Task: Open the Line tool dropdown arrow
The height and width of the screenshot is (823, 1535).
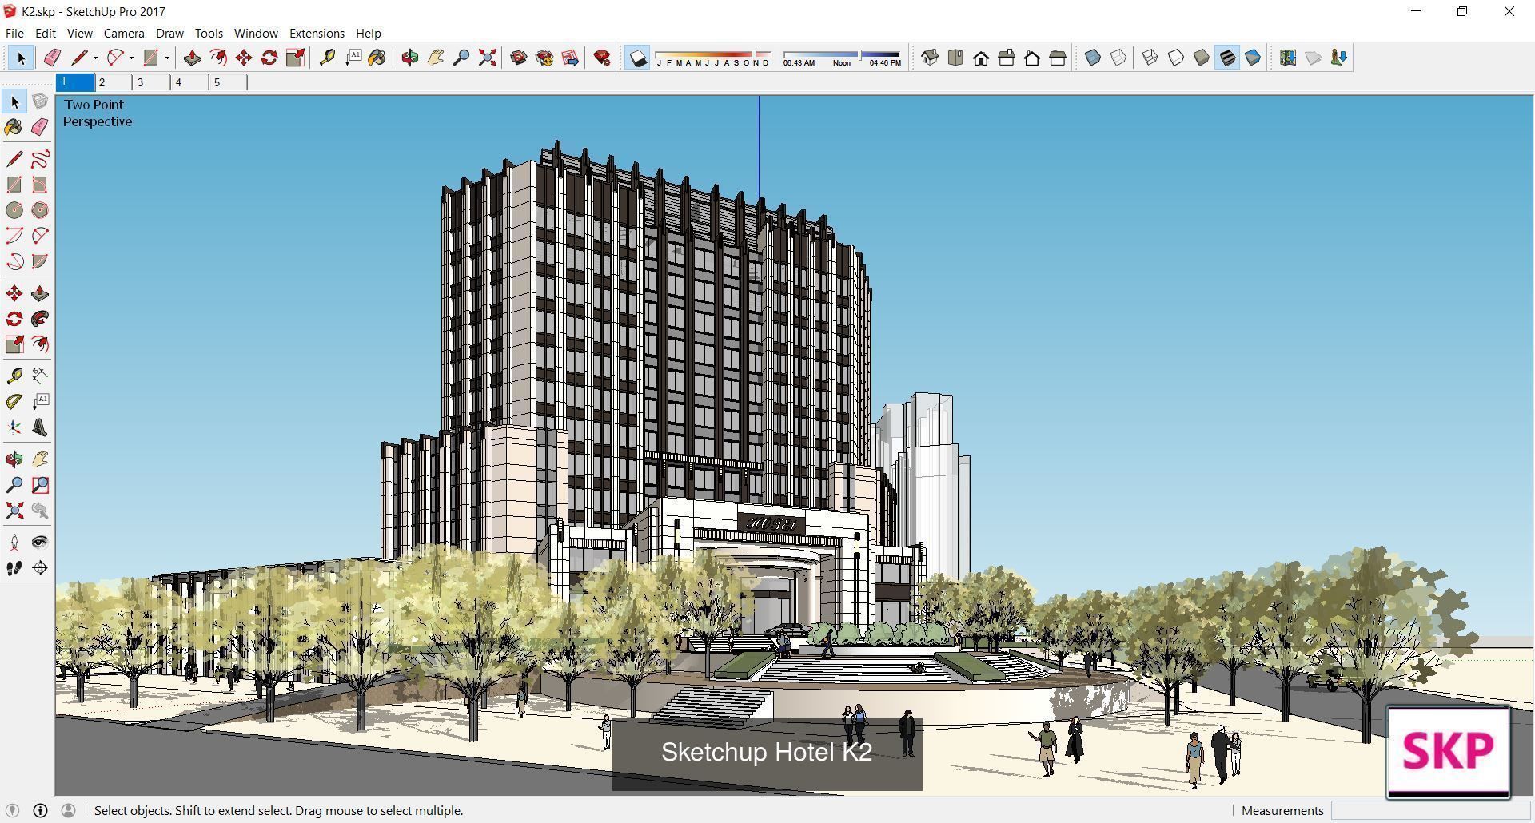Action: [94, 58]
